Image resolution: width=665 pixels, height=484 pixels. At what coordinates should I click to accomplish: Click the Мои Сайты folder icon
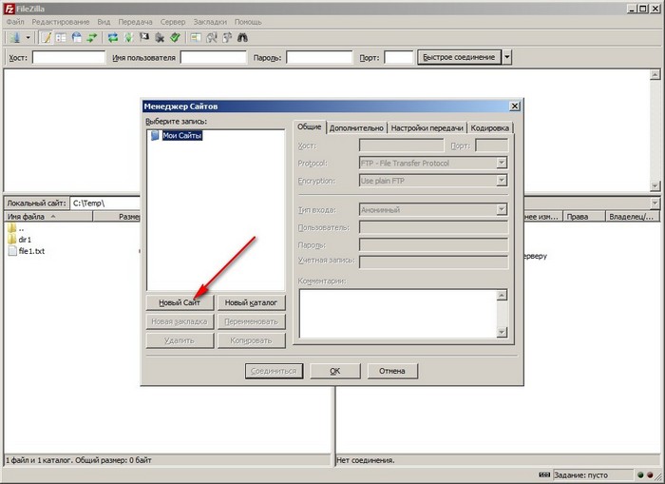(x=155, y=135)
